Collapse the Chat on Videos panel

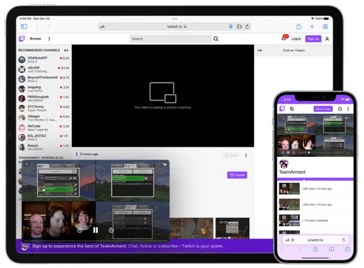[x=260, y=51]
